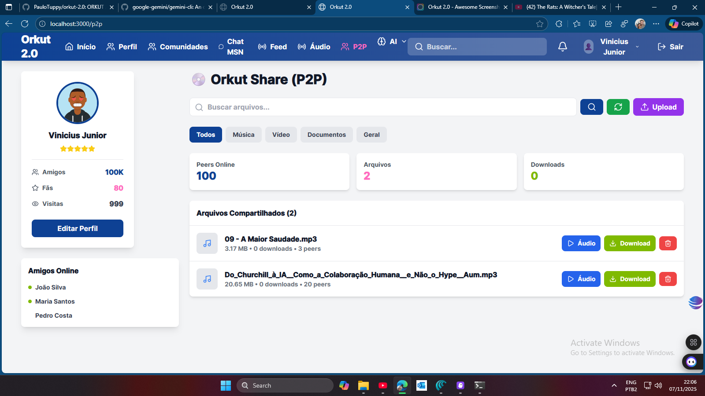Switch to the Documentos filter tab

coord(327,135)
